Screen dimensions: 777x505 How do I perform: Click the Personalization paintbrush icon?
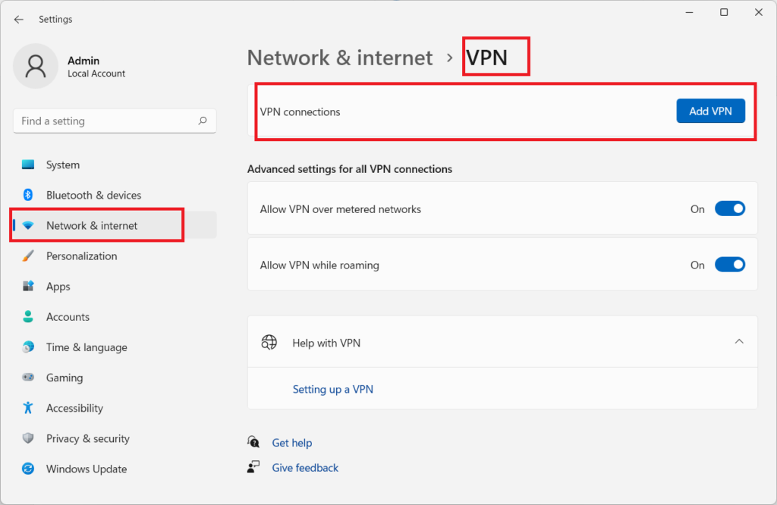28,256
